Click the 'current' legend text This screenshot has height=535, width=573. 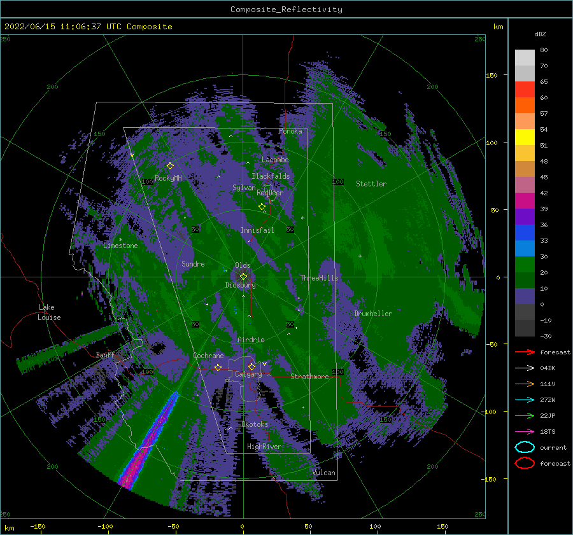tap(553, 447)
